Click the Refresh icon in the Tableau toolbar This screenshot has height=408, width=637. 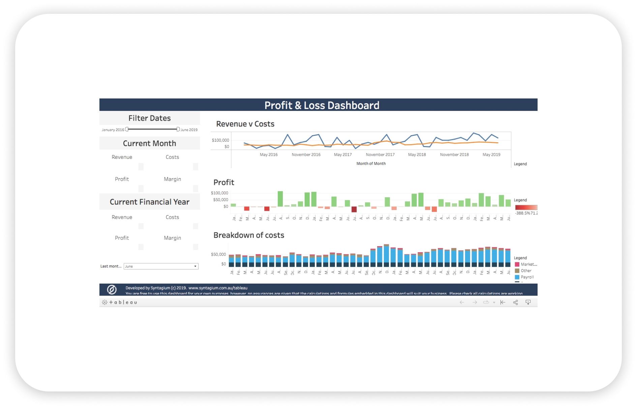486,302
